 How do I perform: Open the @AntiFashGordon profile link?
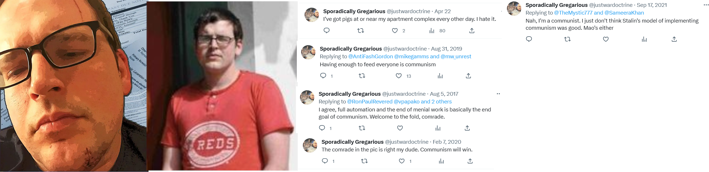tap(370, 57)
